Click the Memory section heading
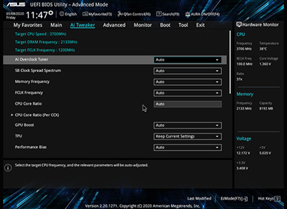 tap(245, 94)
